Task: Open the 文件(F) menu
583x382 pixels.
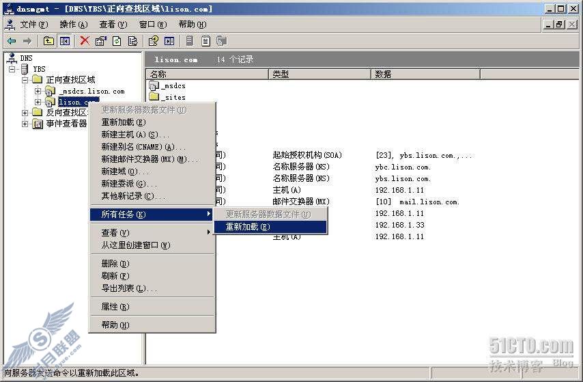Action: (34, 25)
